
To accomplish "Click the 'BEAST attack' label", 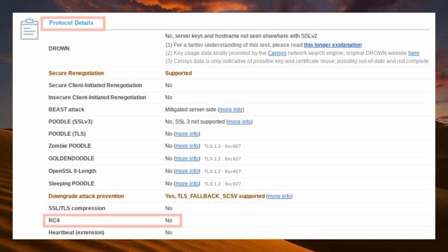I will [x=67, y=109].
